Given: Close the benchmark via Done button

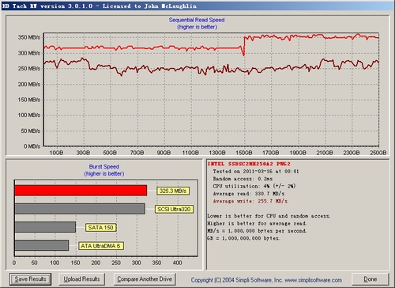Looking at the screenshot, I should 370,279.
